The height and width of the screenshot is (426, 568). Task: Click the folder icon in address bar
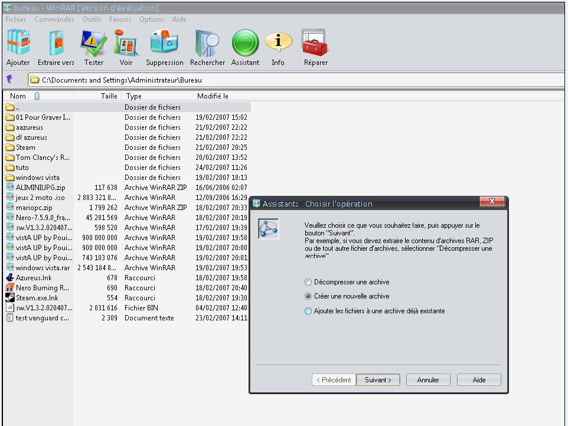point(34,80)
